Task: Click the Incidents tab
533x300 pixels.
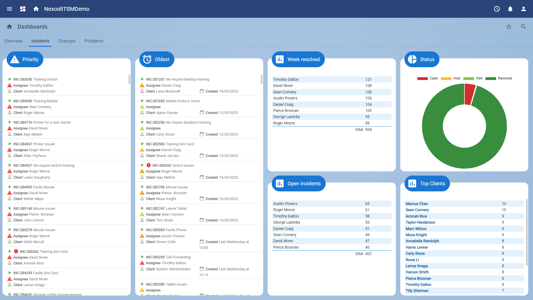Action: click(x=40, y=41)
